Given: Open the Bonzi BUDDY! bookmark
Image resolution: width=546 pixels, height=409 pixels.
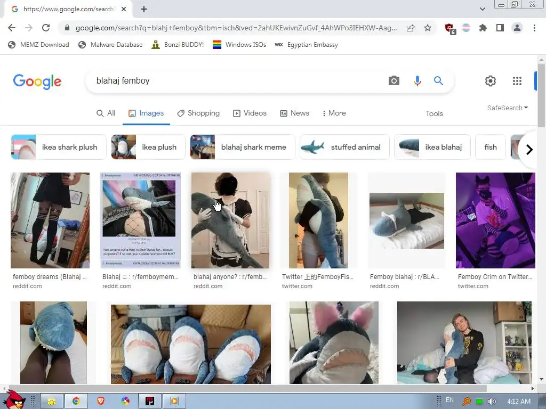Looking at the screenshot, I should pos(178,45).
